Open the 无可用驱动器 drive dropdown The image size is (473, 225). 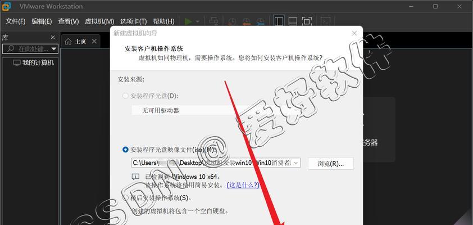coord(216,110)
